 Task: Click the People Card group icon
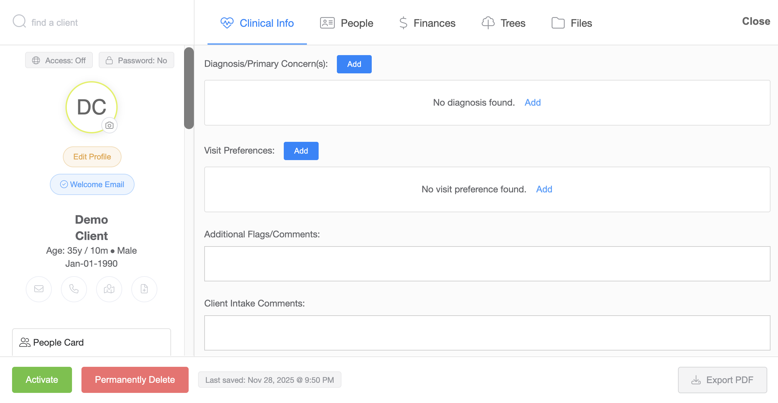(x=25, y=342)
